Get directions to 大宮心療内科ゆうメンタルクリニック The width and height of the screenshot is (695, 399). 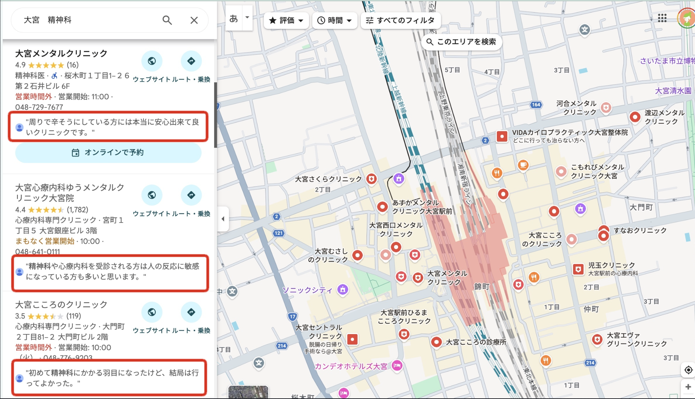[x=191, y=195]
